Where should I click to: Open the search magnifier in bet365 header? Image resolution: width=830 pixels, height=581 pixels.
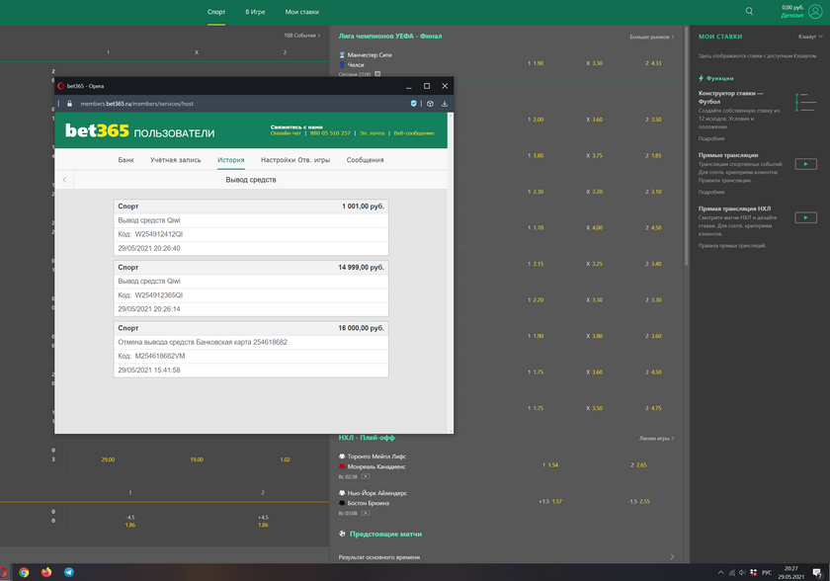tap(749, 11)
